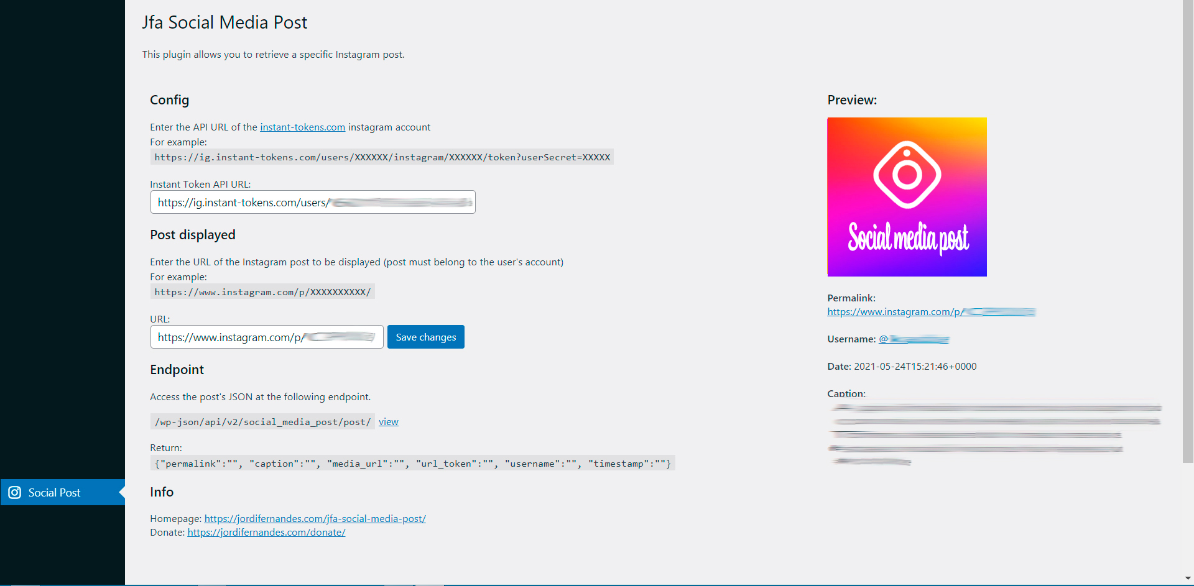Click the Preview: heading
The image size is (1194, 586).
pos(852,100)
